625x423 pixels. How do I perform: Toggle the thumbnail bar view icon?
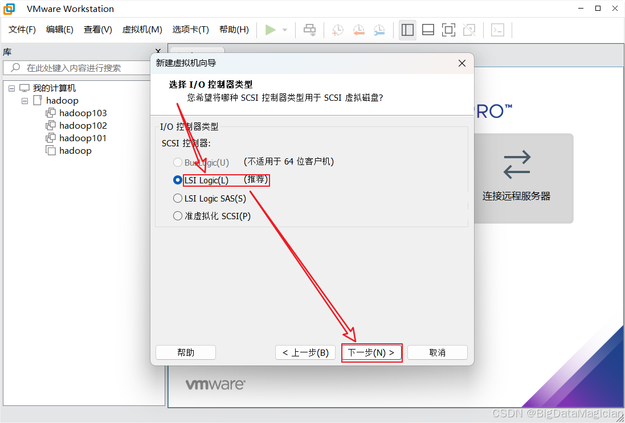click(428, 30)
